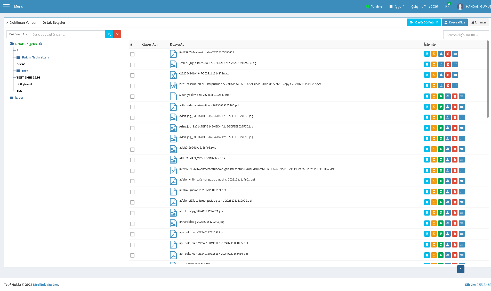Clear document search with red X button
Screen dimensions: 491x291
tap(117, 34)
